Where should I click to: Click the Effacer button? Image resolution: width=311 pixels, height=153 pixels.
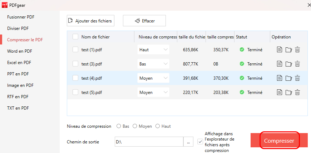pos(144,21)
